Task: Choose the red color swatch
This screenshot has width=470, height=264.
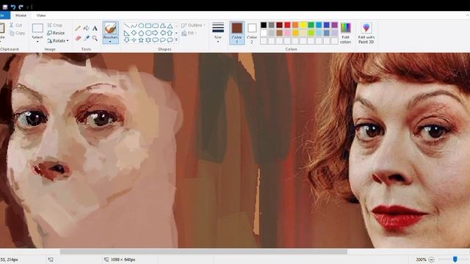Action: 287,25
